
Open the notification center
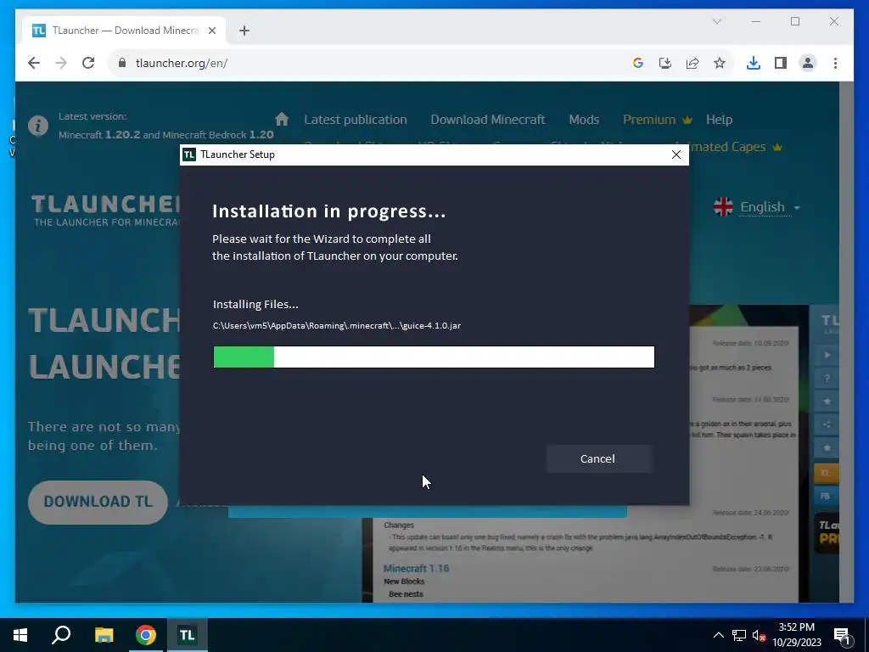coord(843,635)
